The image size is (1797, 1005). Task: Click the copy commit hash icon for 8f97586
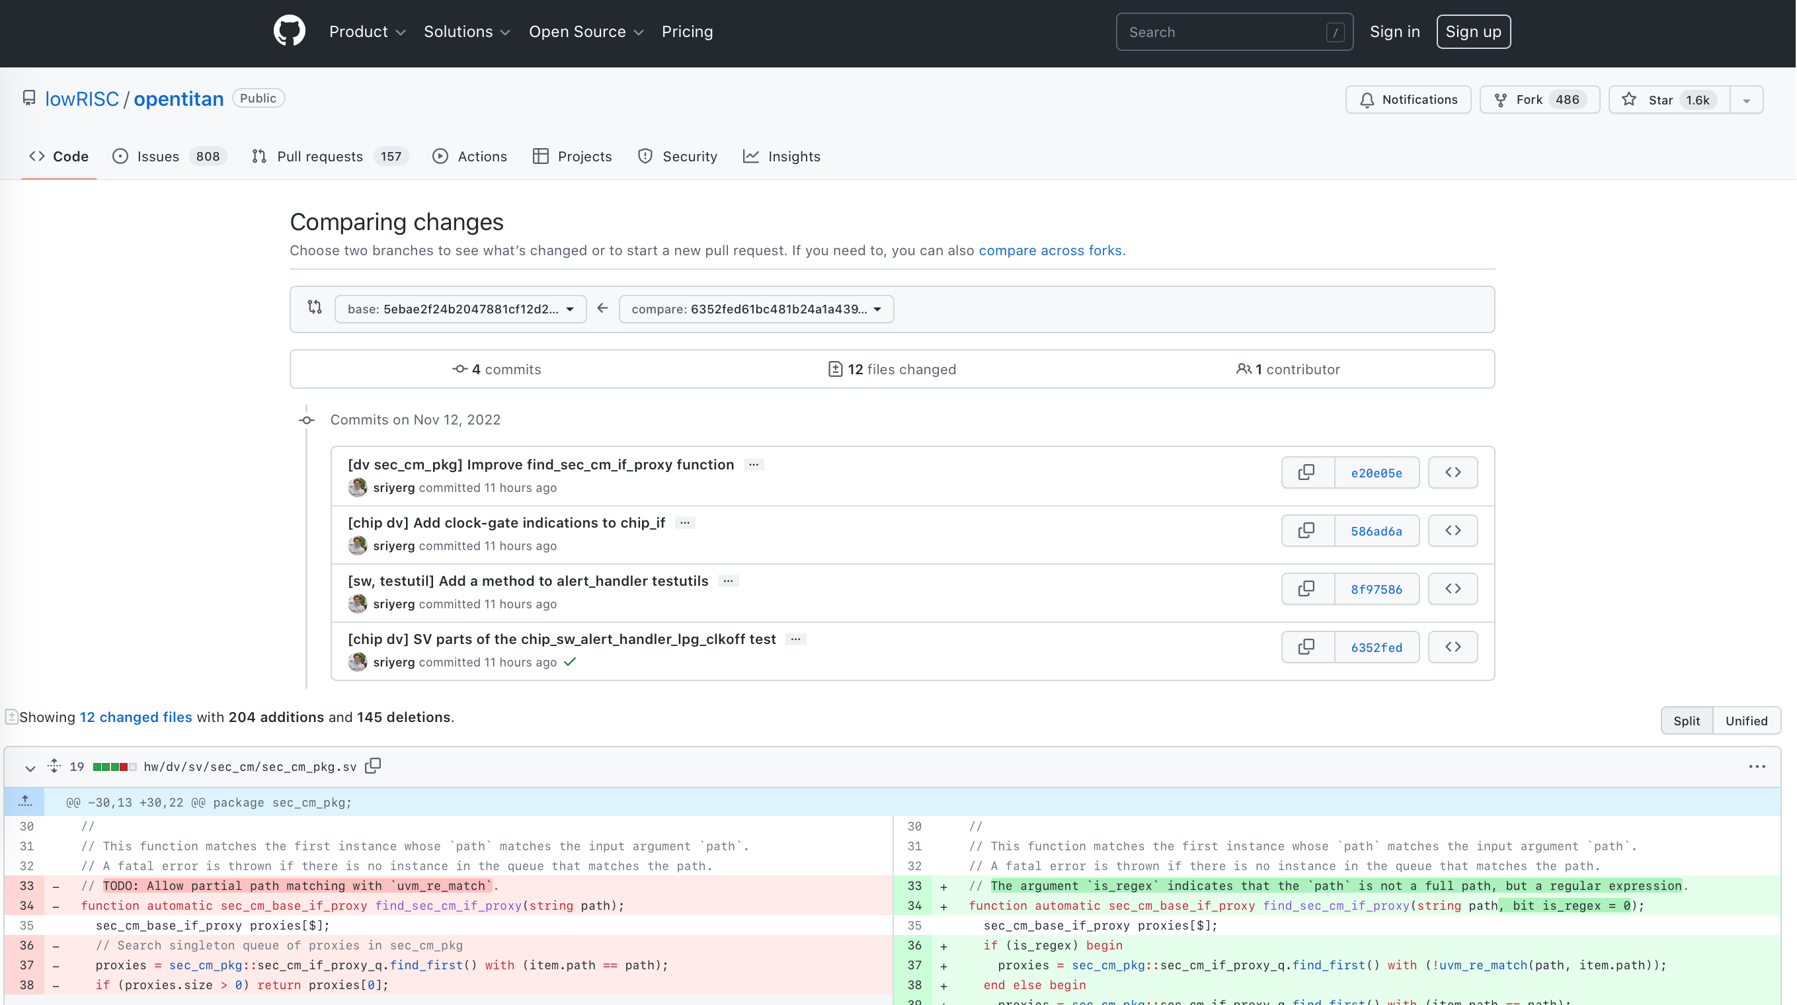(x=1306, y=588)
